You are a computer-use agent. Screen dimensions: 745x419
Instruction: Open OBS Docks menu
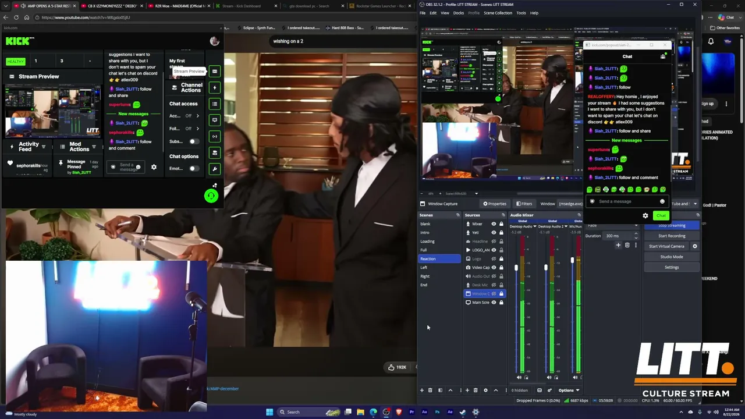[459, 13]
